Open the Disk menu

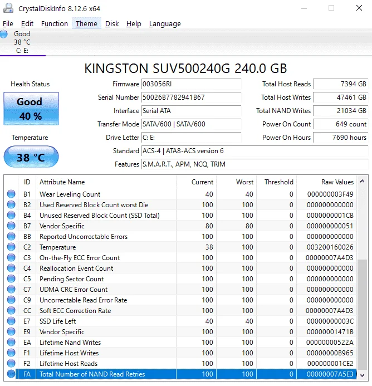click(112, 23)
